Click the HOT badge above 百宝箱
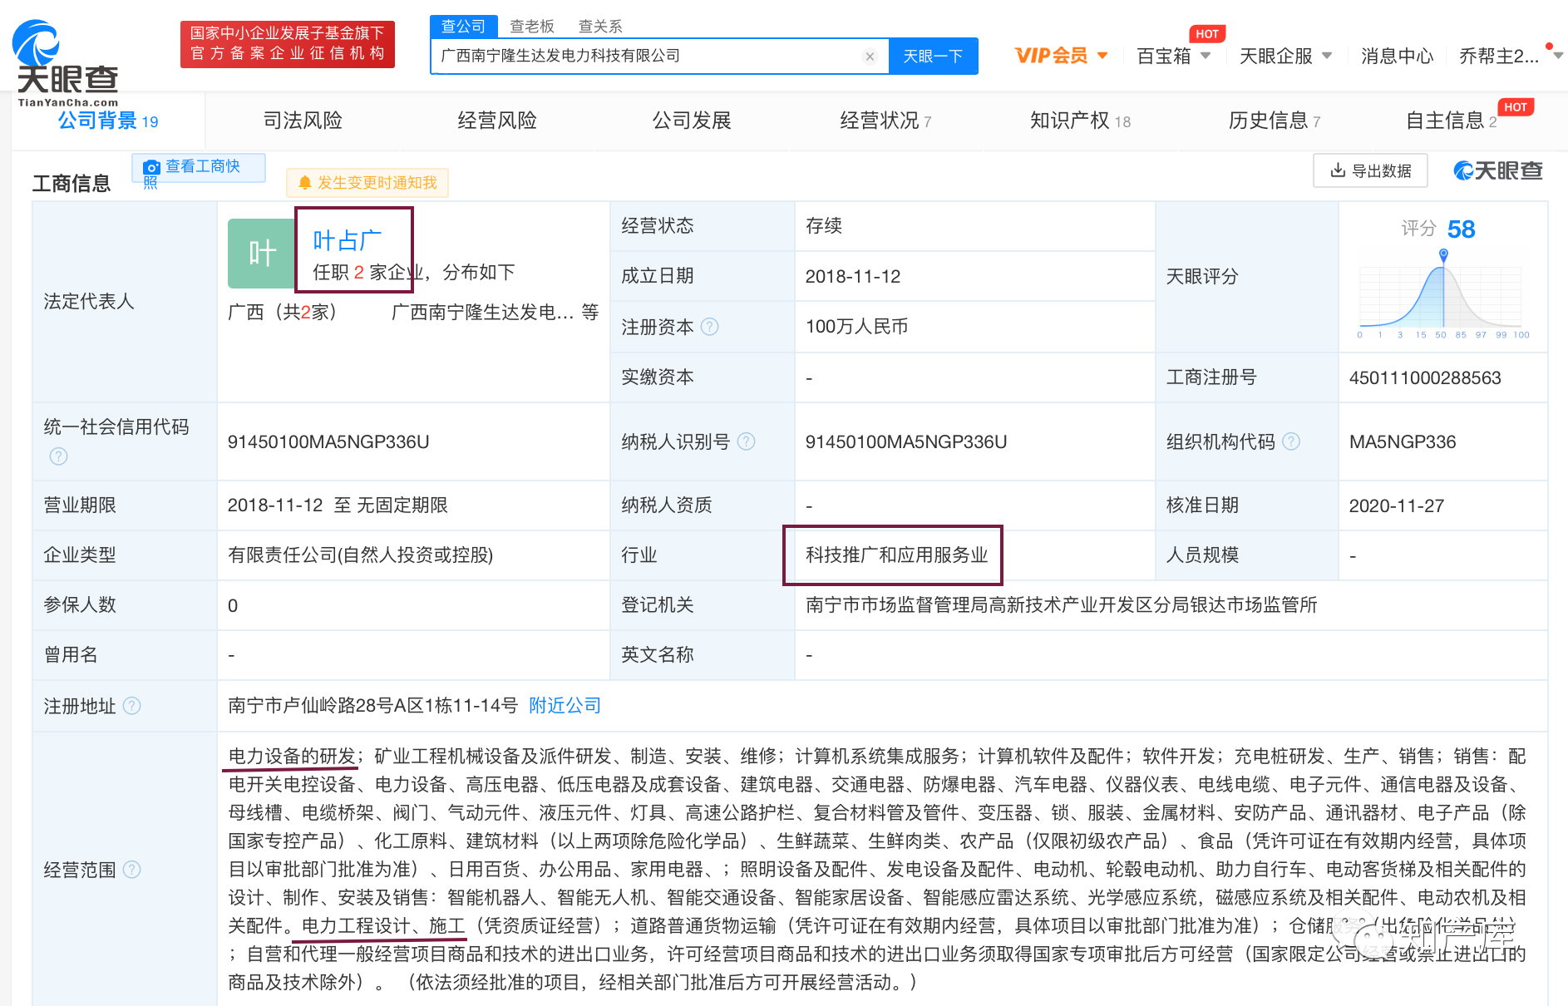Screen dimensions: 1568x1006 [1207, 34]
